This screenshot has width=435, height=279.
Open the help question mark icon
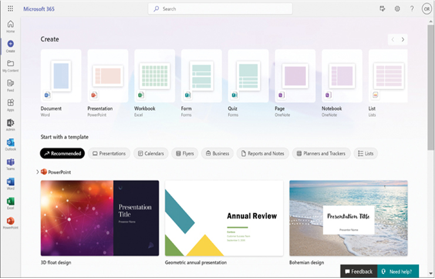pyautogui.click(x=412, y=9)
